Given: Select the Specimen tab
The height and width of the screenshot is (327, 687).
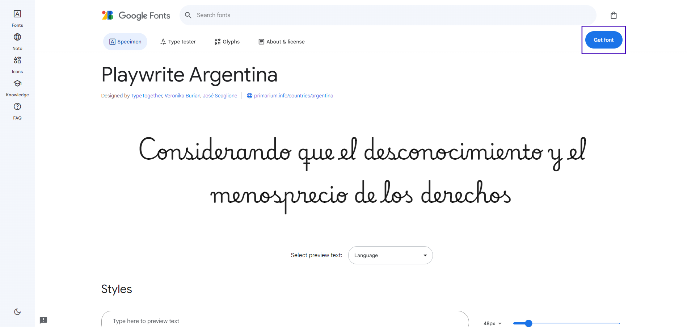Looking at the screenshot, I should tap(125, 42).
